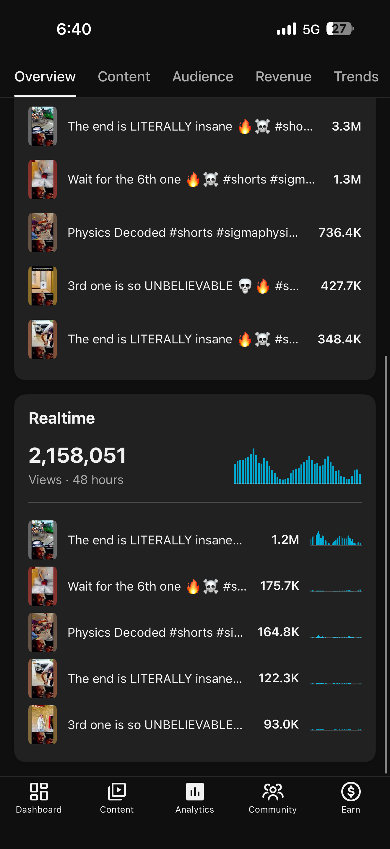Open the Realtime 48 hours bar chart
The width and height of the screenshot is (390, 849).
click(x=297, y=466)
